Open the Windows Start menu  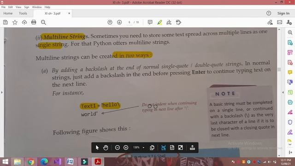click(5, 162)
